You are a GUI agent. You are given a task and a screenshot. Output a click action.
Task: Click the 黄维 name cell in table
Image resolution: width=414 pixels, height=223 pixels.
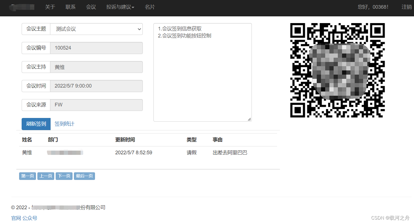27,153
